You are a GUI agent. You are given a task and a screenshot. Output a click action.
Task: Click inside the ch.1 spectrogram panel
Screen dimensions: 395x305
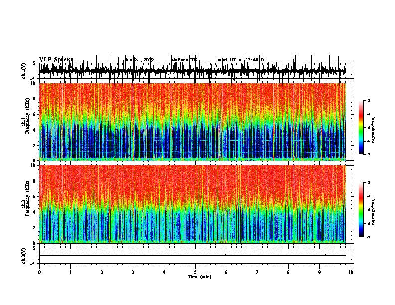click(193, 122)
